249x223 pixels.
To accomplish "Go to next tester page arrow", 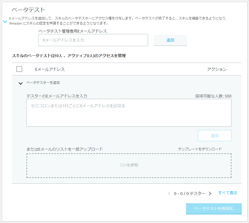I will (x=210, y=193).
